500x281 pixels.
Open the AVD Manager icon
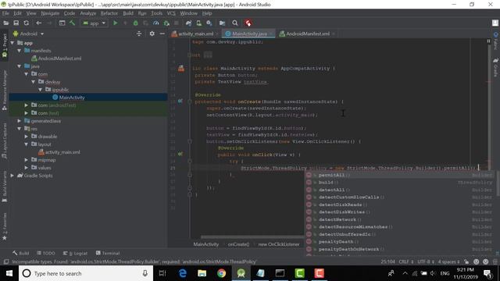(x=199, y=23)
